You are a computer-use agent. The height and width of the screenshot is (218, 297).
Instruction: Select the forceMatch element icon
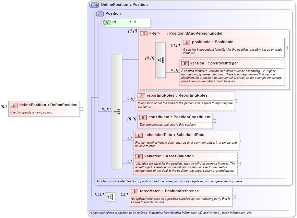click(x=135, y=191)
